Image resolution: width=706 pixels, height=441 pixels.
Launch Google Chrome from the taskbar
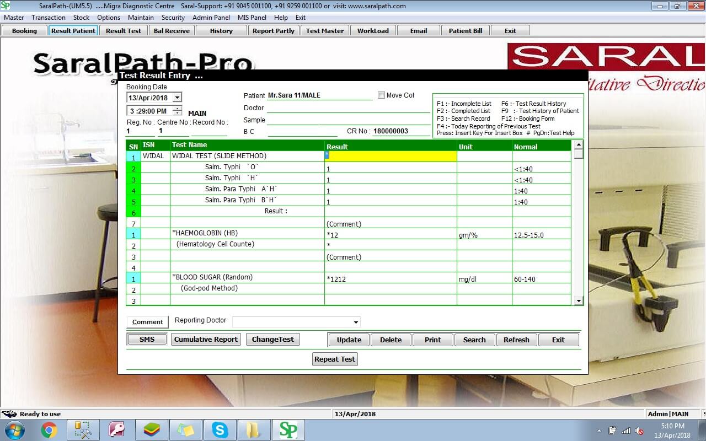click(x=49, y=430)
